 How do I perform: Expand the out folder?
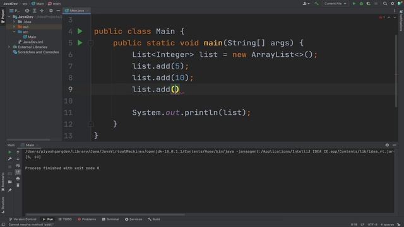[15, 26]
